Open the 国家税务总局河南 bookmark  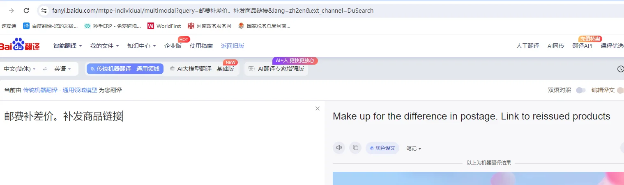[264, 26]
